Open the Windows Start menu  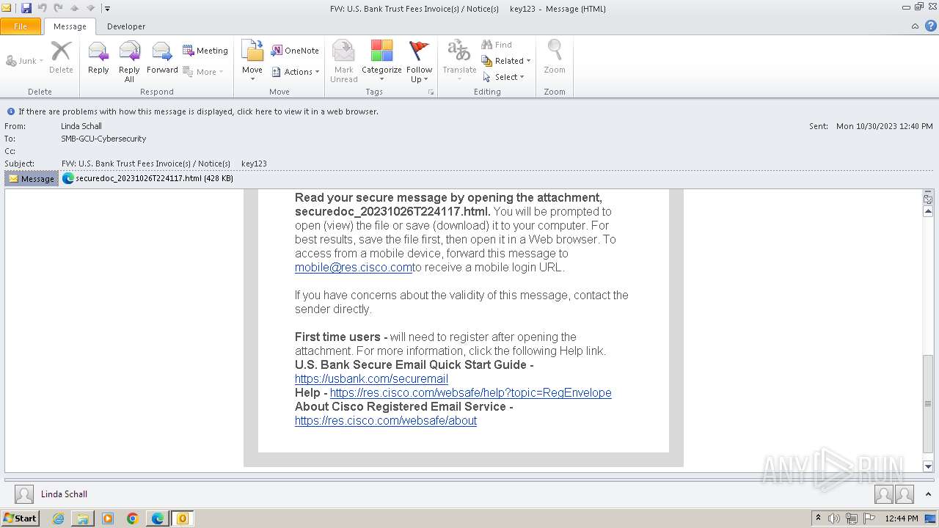click(x=20, y=518)
